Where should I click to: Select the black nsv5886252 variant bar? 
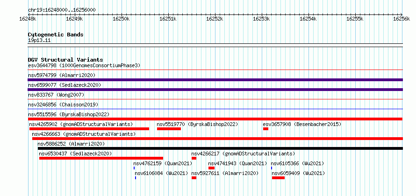(221, 148)
